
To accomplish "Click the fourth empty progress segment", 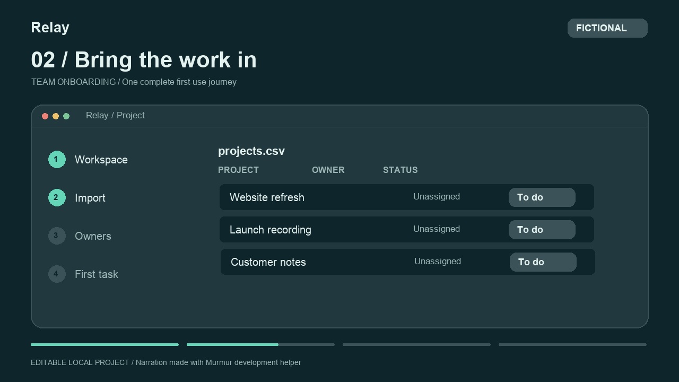I will [572, 345].
